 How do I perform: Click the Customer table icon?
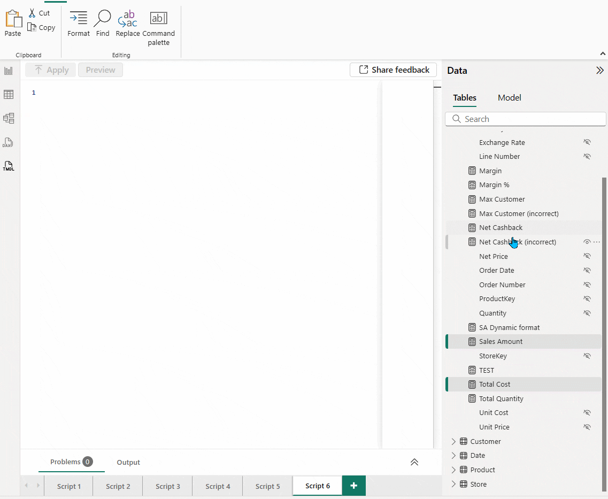tap(464, 441)
